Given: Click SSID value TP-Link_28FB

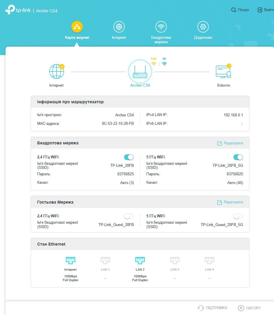Looking at the screenshot, I should pyautogui.click(x=122, y=166).
